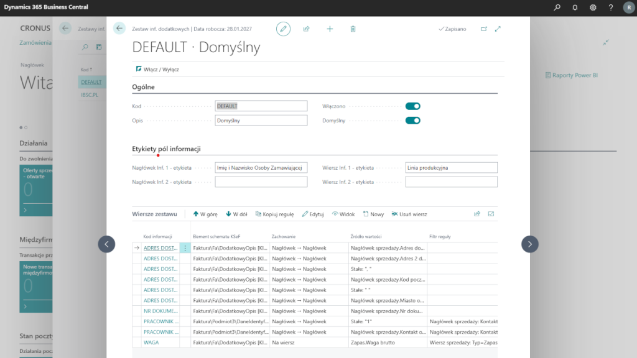This screenshot has width=637, height=358.
Task: Open notifications bell in top bar
Action: click(575, 7)
